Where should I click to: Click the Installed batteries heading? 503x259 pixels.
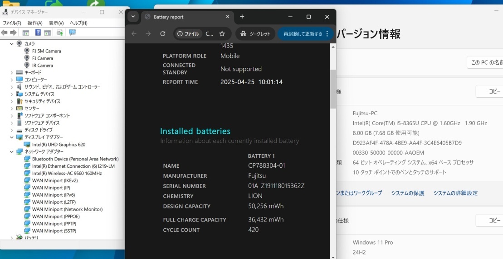[195, 131]
